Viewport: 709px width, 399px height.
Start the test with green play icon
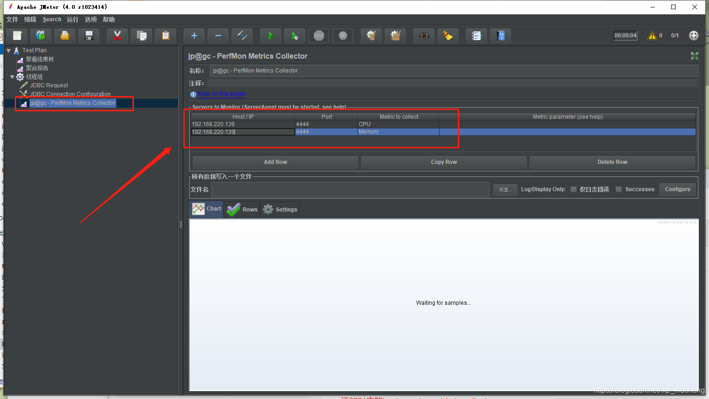pyautogui.click(x=270, y=36)
